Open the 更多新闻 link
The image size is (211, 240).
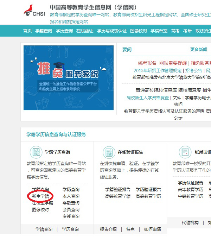point(199,50)
